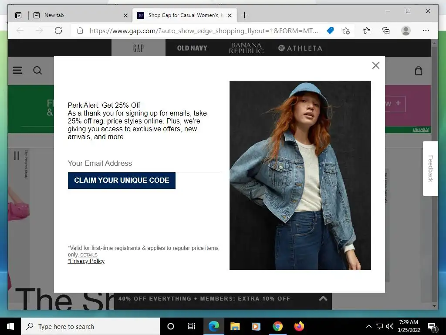Open the browser profile avatar
The width and height of the screenshot is (446, 335).
point(406,31)
